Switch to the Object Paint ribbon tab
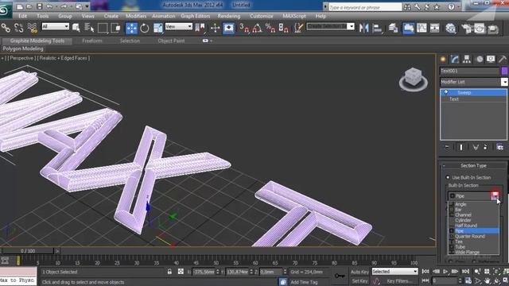 171,41
